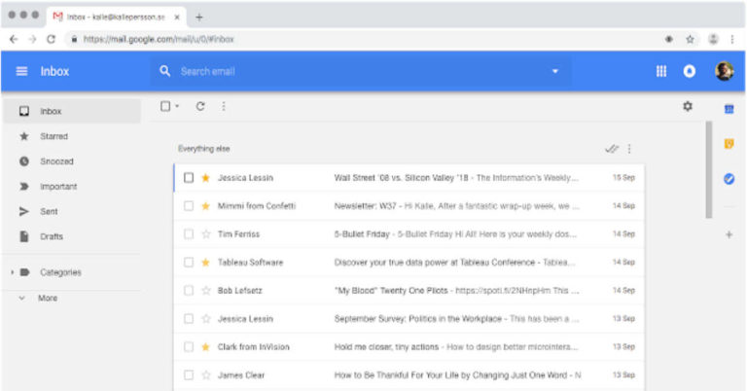Tick the select-all checkbox in toolbar
747x391 pixels.
pos(165,106)
